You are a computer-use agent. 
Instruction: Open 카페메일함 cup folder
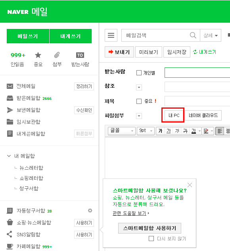pyautogui.click(x=29, y=246)
